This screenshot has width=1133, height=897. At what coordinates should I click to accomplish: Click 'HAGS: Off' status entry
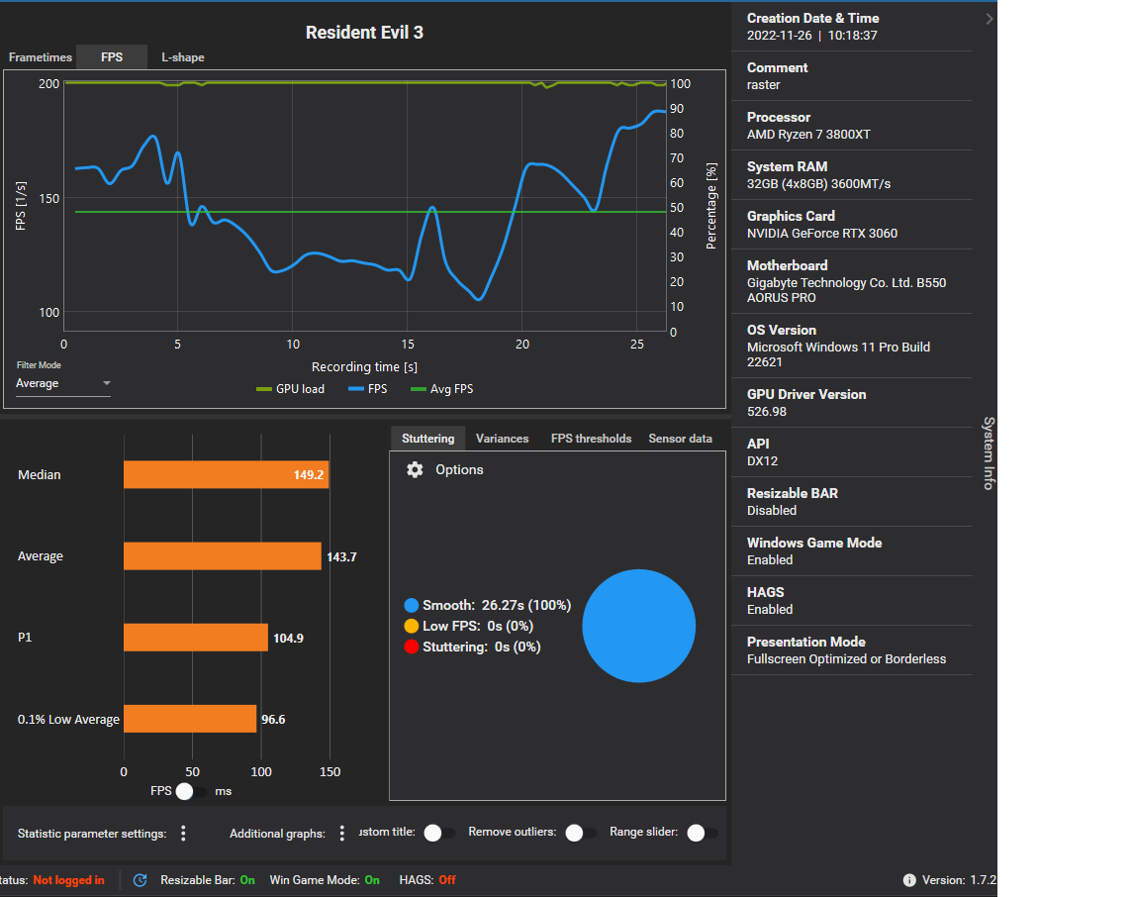pyautogui.click(x=427, y=879)
